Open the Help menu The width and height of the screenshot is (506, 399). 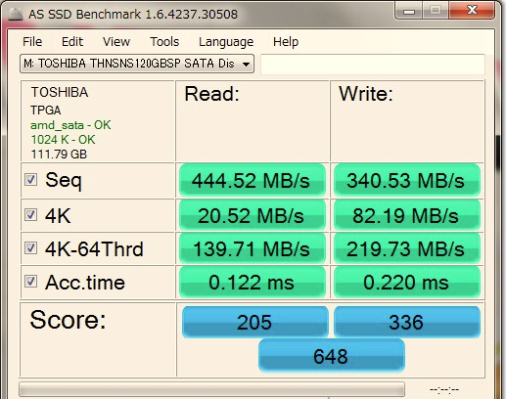pyautogui.click(x=286, y=42)
